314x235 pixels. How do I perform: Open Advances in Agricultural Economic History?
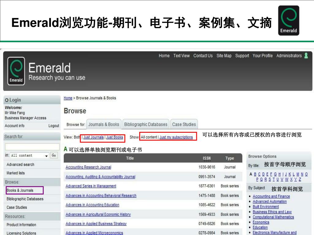point(98,214)
